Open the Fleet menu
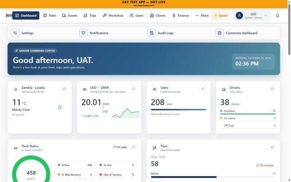291x182 pixels. pos(49,15)
